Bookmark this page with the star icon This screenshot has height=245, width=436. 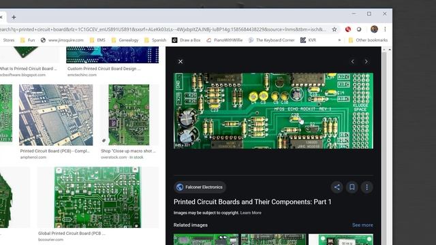point(334,29)
